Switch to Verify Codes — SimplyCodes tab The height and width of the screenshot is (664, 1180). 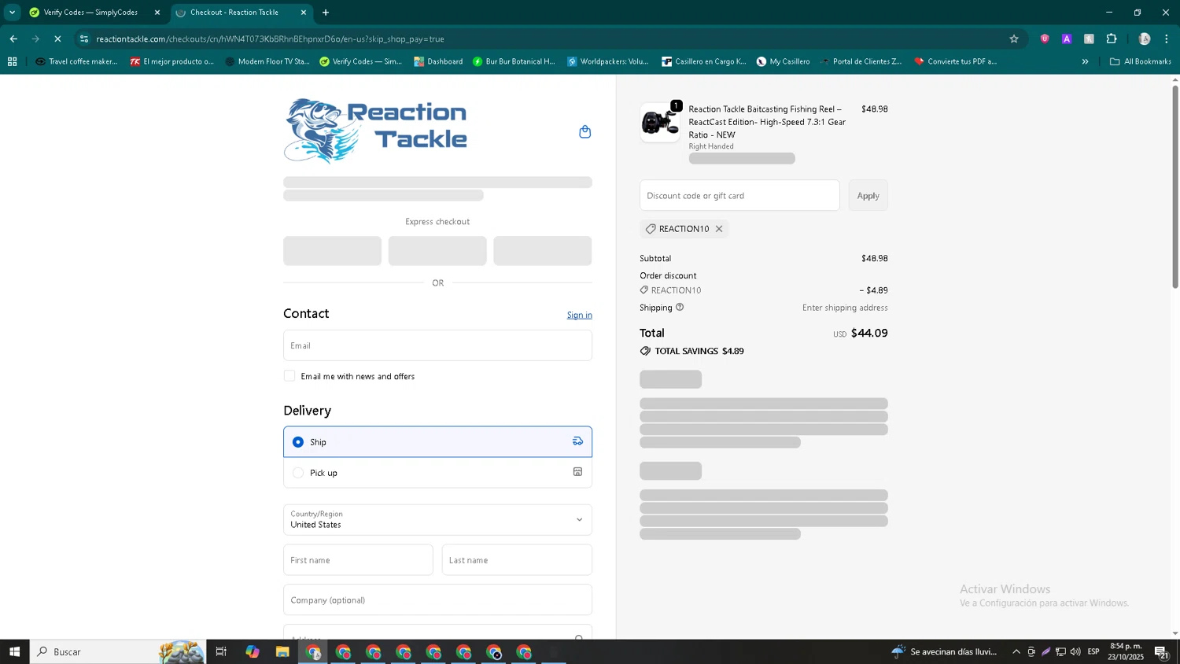(90, 13)
